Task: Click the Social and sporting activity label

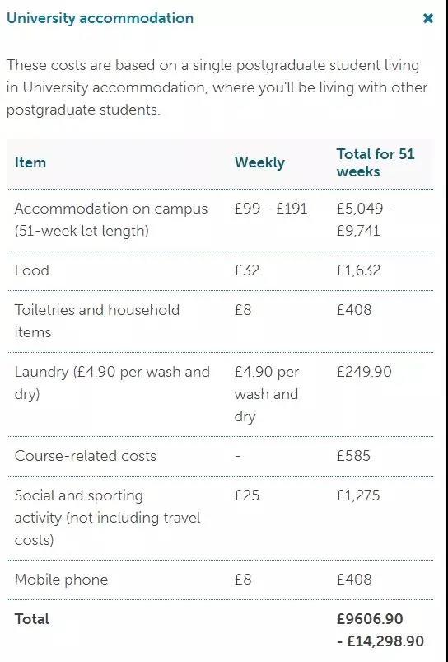Action: pos(108,518)
